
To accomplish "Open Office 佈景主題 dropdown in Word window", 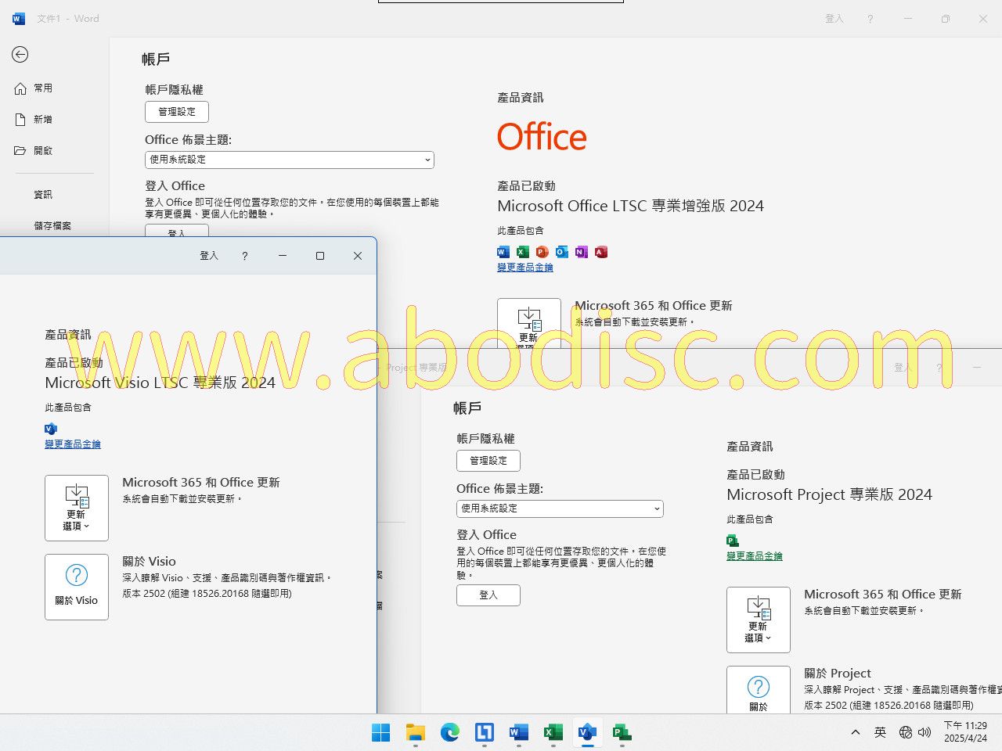I will point(290,160).
